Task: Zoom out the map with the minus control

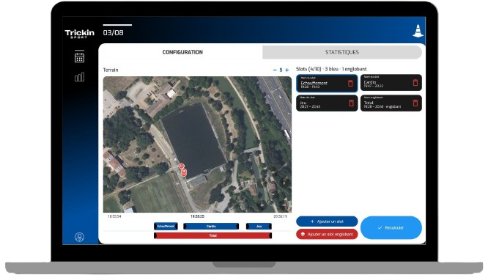Action: pyautogui.click(x=284, y=205)
